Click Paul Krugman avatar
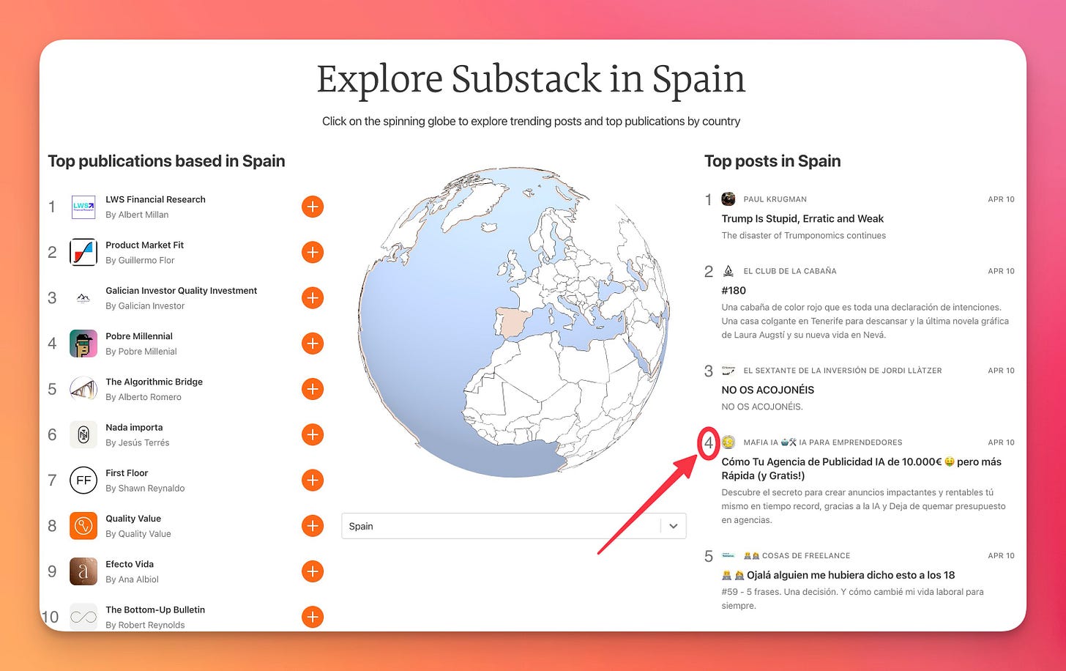The height and width of the screenshot is (671, 1066). pos(728,199)
